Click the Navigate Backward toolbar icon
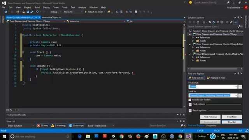This screenshot has width=249, height=140. (x=6, y=12)
